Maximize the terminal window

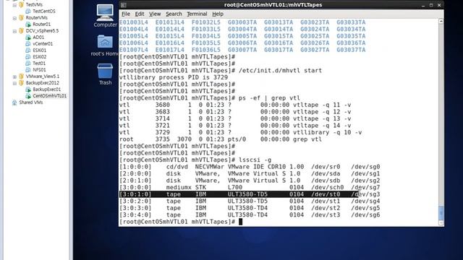tap(431, 5)
